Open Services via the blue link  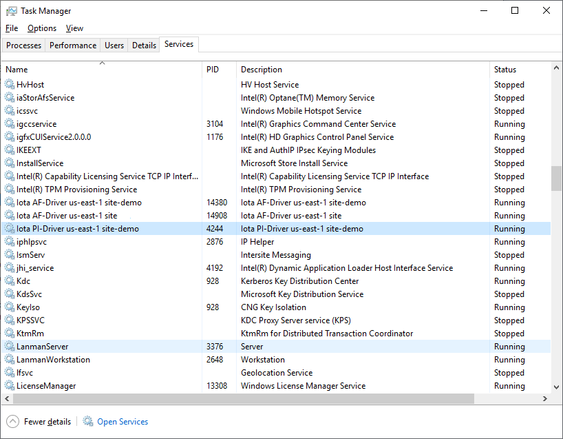[x=123, y=421]
